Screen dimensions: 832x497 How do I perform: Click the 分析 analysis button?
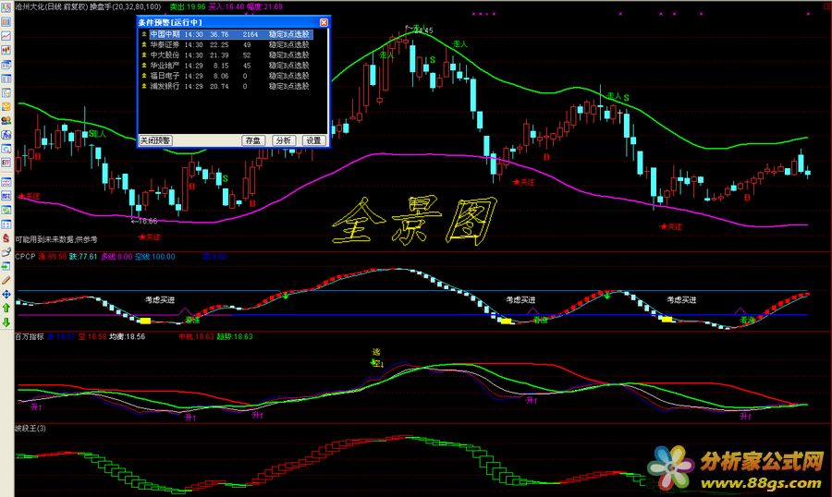[284, 140]
